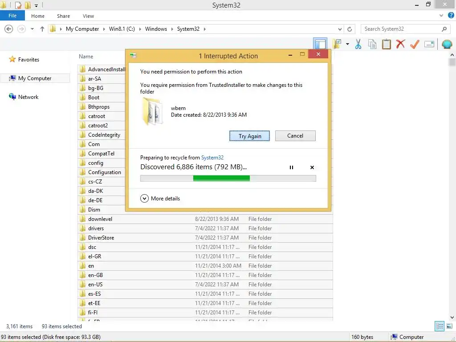
Task: Cancel the recycle operation with the X
Action: [x=312, y=167]
